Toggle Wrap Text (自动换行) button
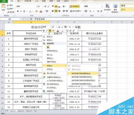134x115 pixels. pyautogui.click(x=75, y=6)
